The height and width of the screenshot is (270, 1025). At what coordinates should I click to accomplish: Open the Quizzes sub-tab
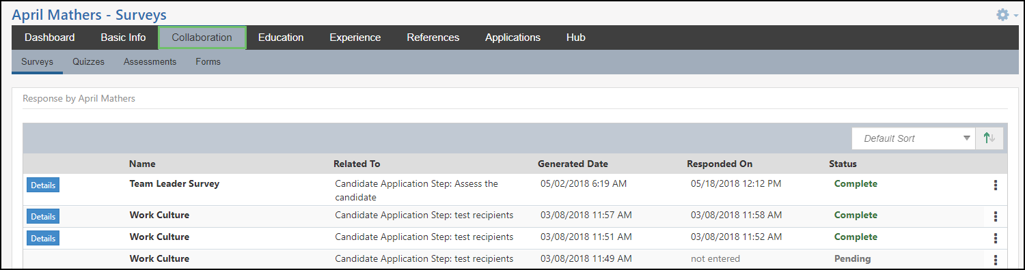point(88,61)
